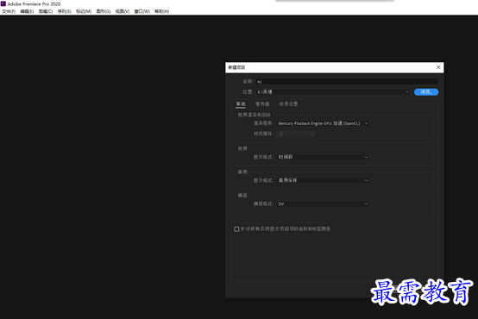Click the blue 浏览 browse button
This screenshot has width=478, height=319.
426,91
